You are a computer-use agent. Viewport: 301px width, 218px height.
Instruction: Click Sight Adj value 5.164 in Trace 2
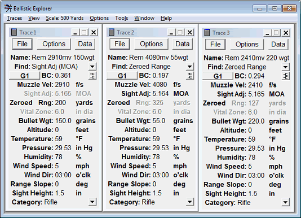click(161, 94)
